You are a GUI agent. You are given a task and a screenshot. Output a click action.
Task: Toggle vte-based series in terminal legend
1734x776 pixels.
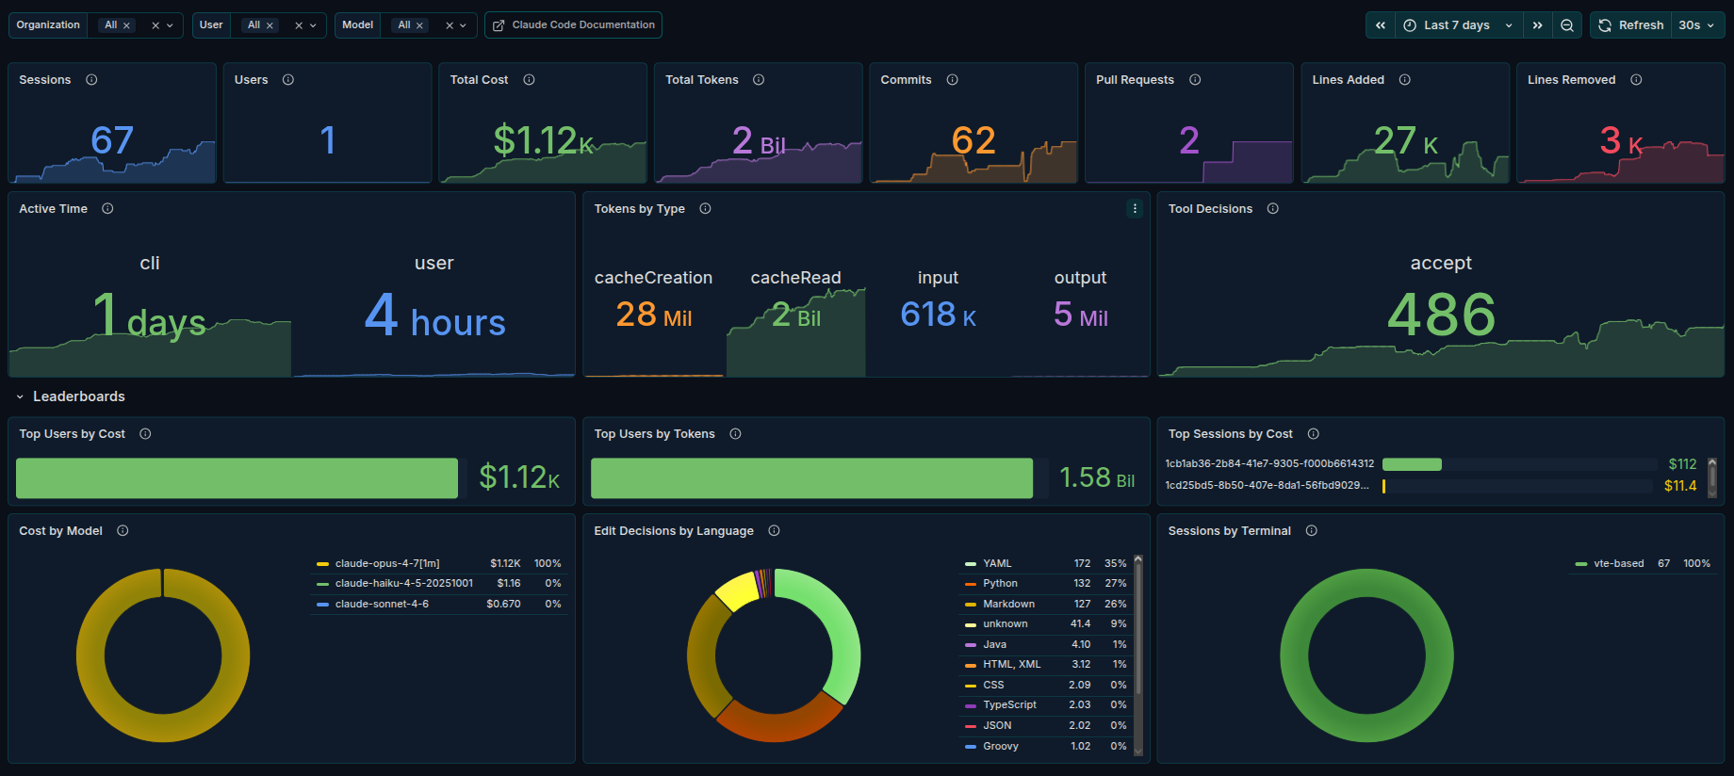pyautogui.click(x=1619, y=564)
